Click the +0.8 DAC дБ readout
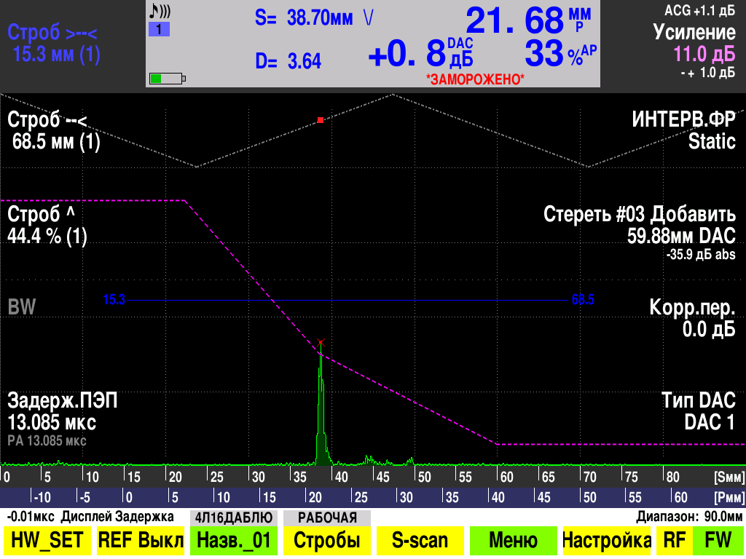The height and width of the screenshot is (559, 746). tap(420, 52)
